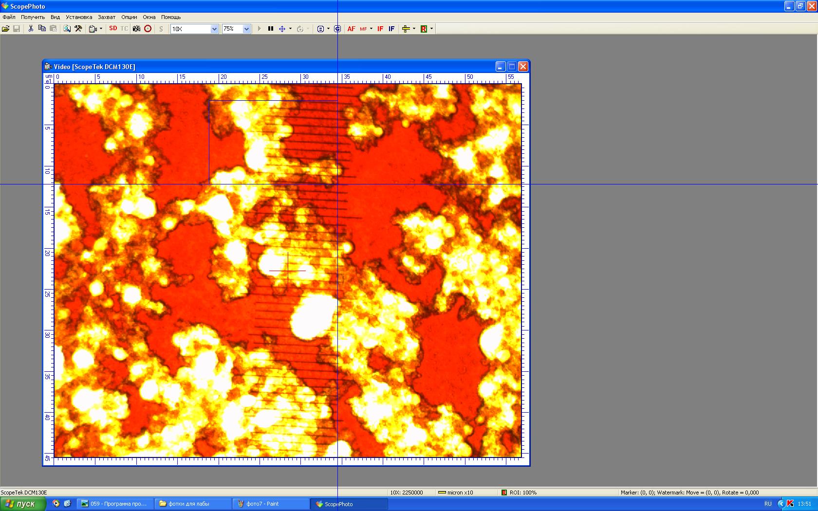
Task: Switch to фото7 - Paint taskbar button
Action: click(271, 504)
